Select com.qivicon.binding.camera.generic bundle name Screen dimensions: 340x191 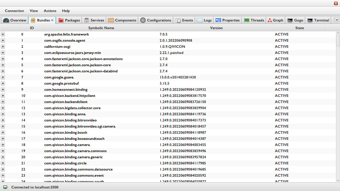[x=74, y=157]
